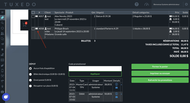Click the location pin sidebar icon
Viewport: 190px width, 103px height.
[x=2, y=86]
